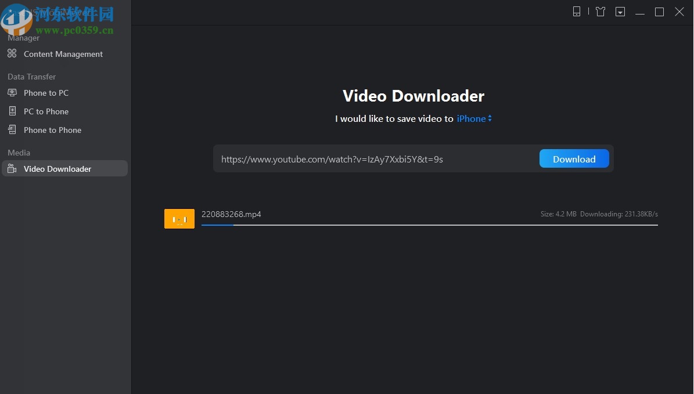Viewport: 694px width, 394px height.
Task: Click the 220883268.mp4 video thumbnail
Action: 179,219
